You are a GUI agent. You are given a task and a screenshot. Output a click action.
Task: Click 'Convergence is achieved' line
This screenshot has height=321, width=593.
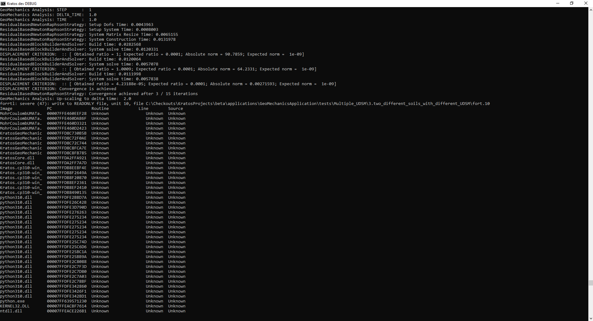[58, 89]
